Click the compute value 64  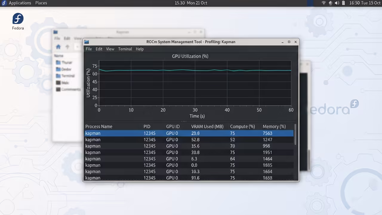[232, 159]
